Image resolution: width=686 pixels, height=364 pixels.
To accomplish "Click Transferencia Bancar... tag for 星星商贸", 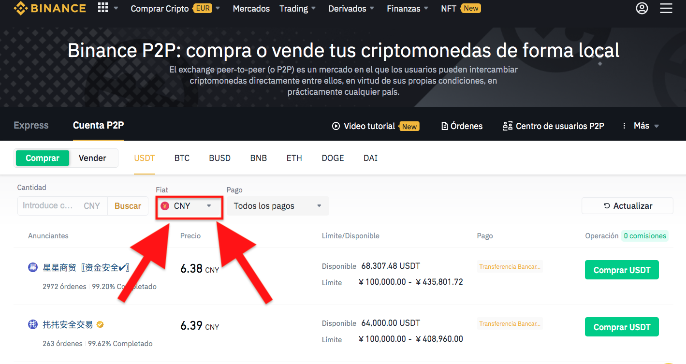I will point(510,267).
